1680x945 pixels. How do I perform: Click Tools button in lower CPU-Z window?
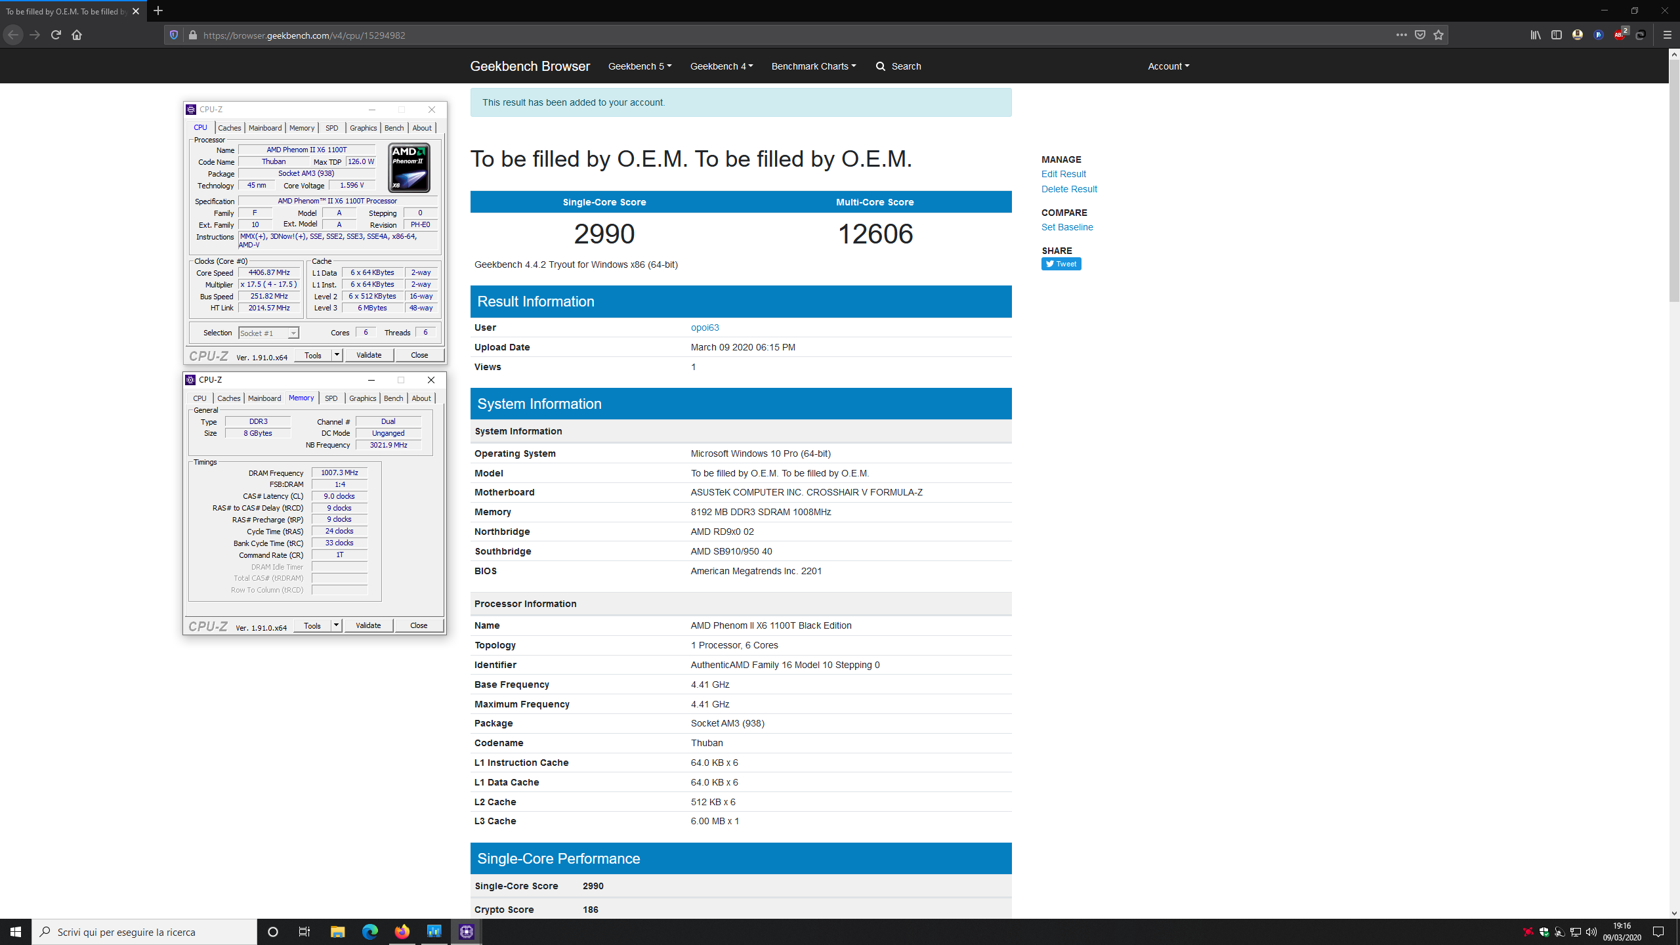click(312, 625)
